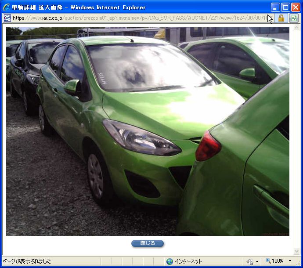The image size is (303, 268).
Task: Click the ページが表示されました status text
Action: click(27, 261)
